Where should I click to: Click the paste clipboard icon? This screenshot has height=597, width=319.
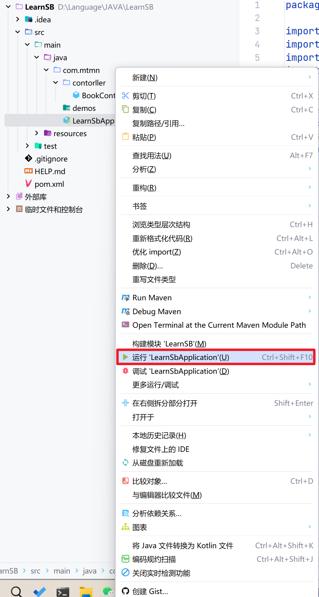pos(125,137)
